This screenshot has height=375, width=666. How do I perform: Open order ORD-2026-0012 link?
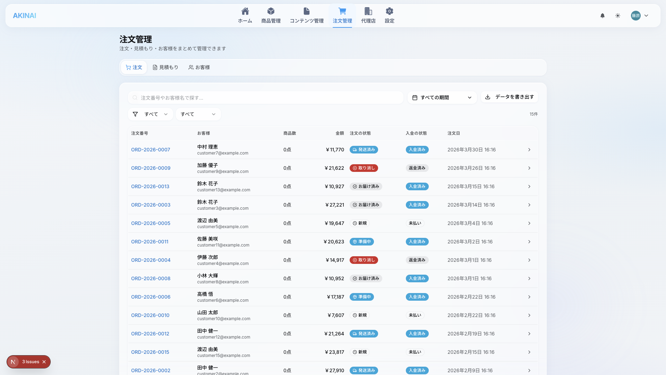pos(150,334)
